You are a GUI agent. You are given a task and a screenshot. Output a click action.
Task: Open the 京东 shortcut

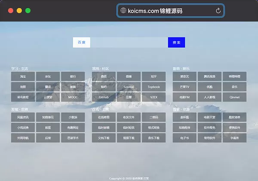pyautogui.click(x=48, y=76)
